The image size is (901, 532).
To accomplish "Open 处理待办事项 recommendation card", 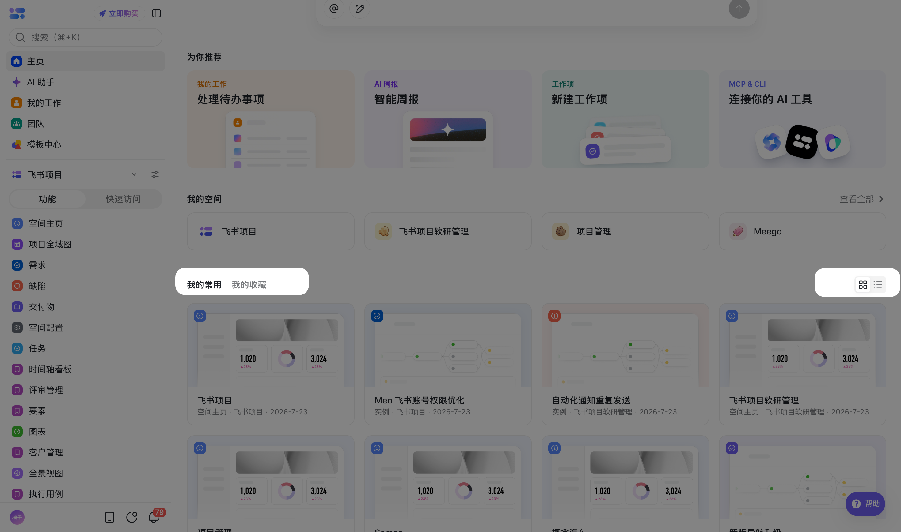I will (x=271, y=119).
